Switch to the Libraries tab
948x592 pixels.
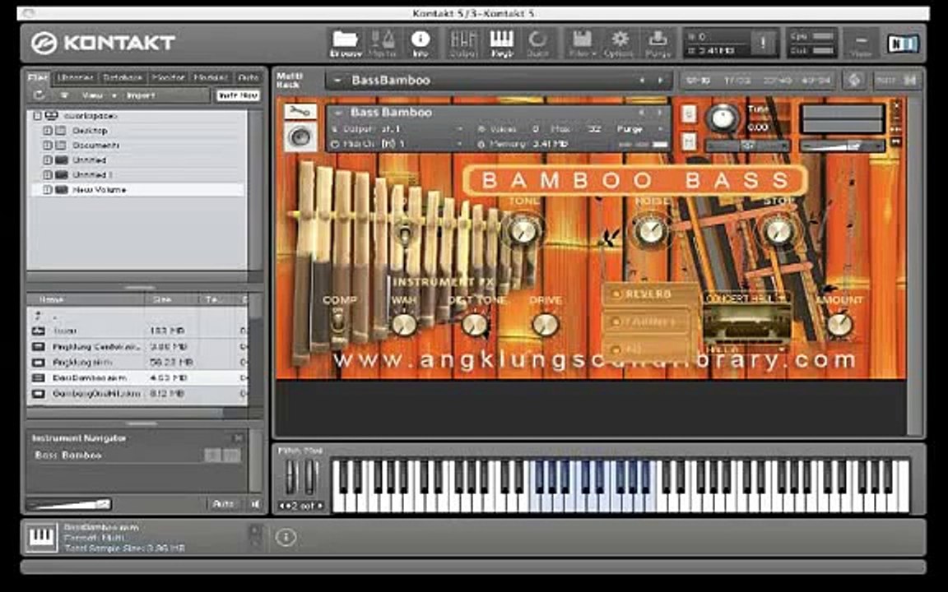coord(75,77)
